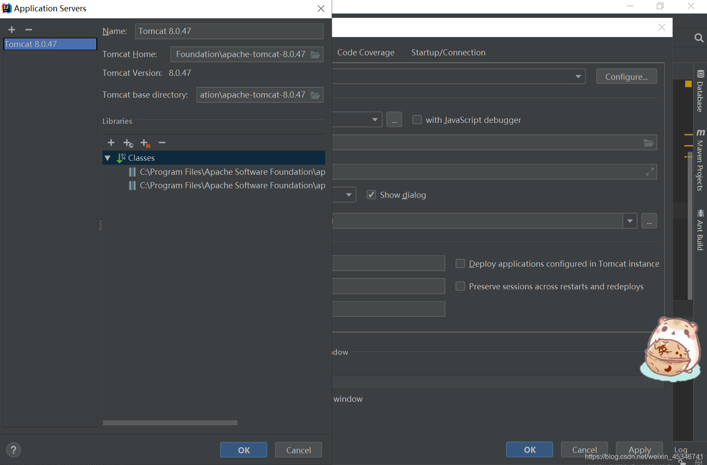Click the Database tool window icon
707x465 pixels.
[700, 74]
